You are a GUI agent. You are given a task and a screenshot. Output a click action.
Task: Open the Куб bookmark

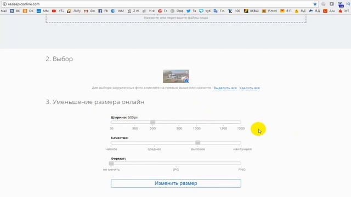coord(205,11)
